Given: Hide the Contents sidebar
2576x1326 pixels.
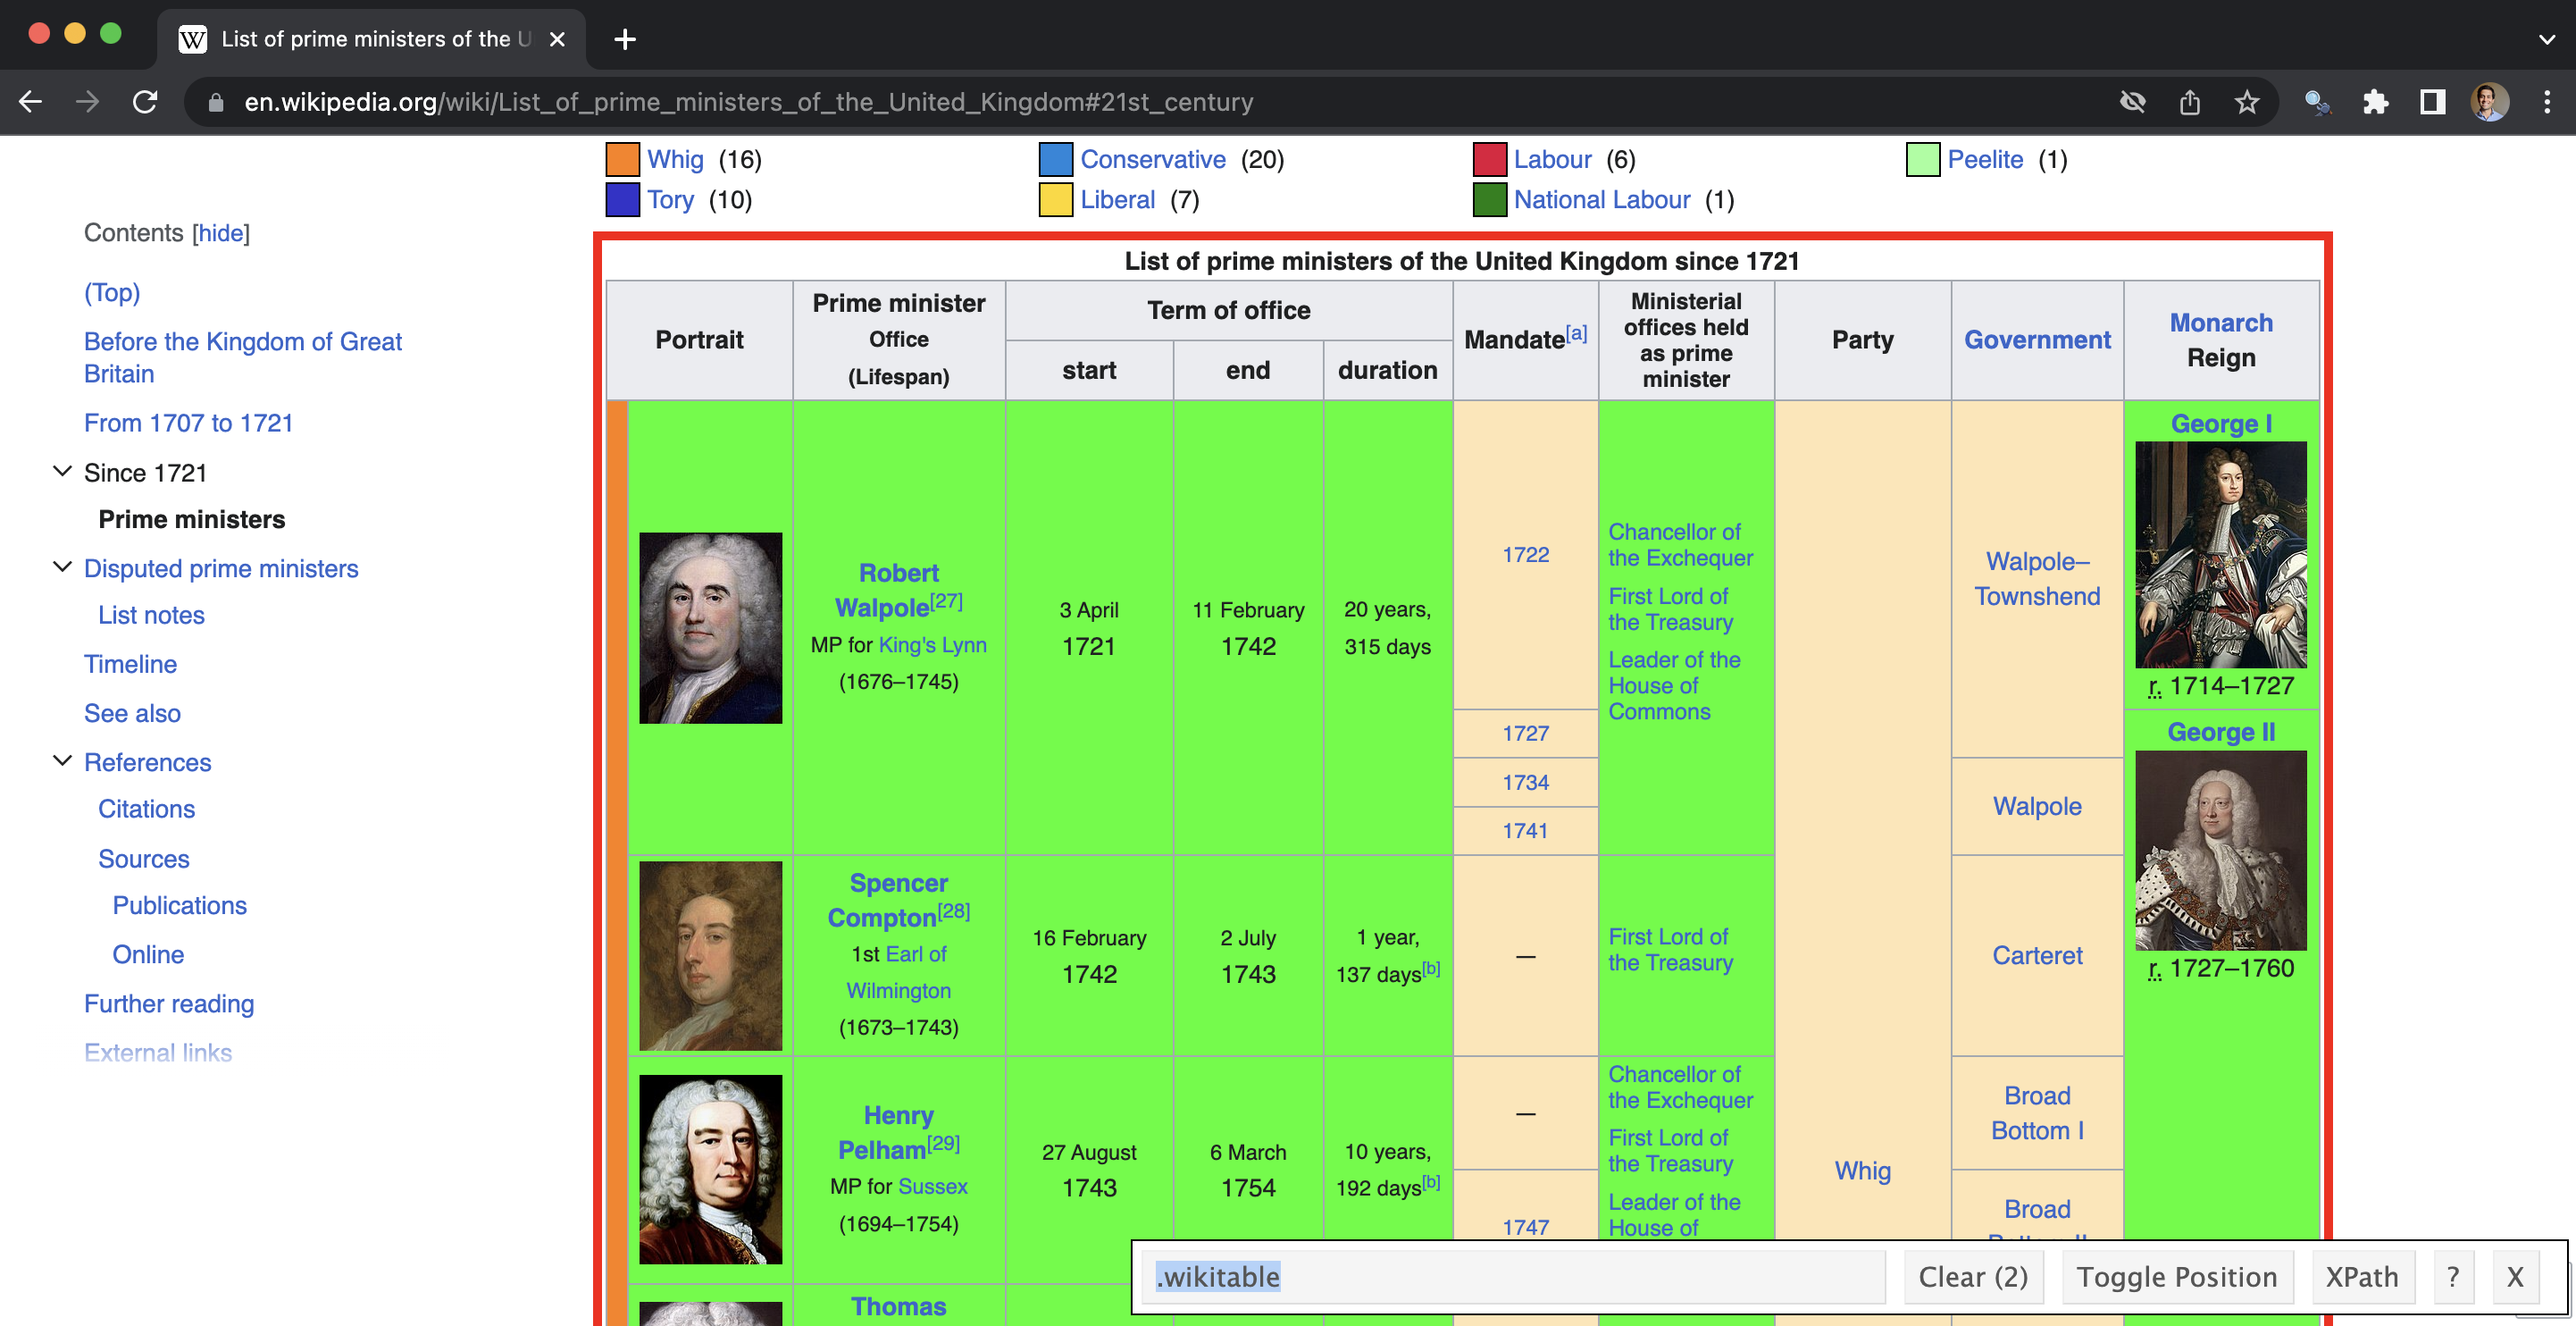Looking at the screenshot, I should [221, 233].
